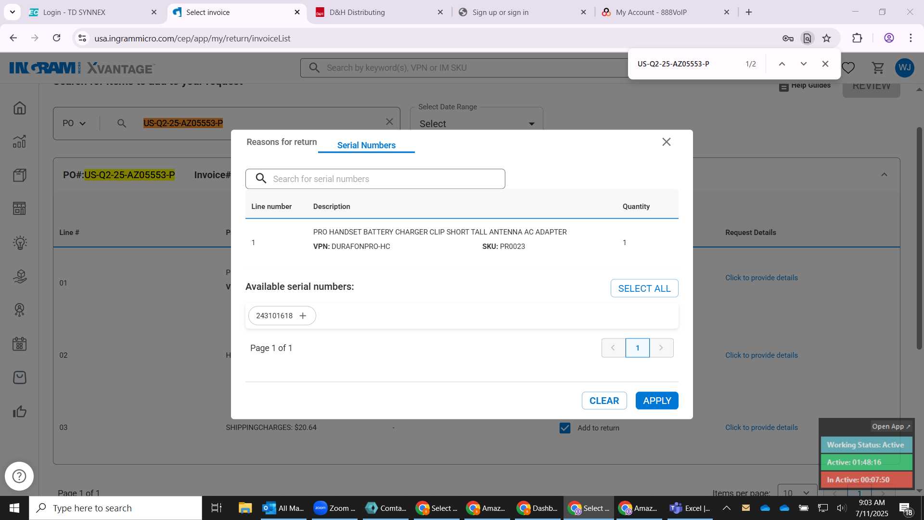Click previous page arrow in dialog pagination
The image size is (924, 520).
coord(613,348)
